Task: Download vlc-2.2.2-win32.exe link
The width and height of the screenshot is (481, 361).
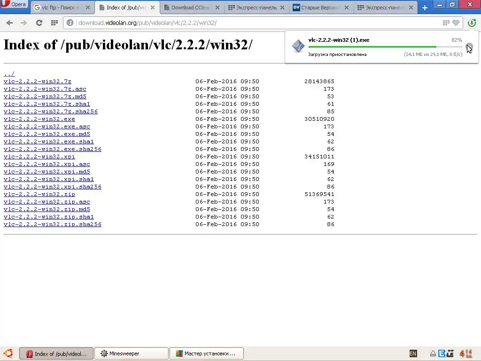Action: (x=39, y=119)
